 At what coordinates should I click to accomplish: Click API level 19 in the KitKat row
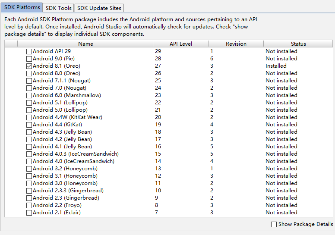click(x=158, y=125)
